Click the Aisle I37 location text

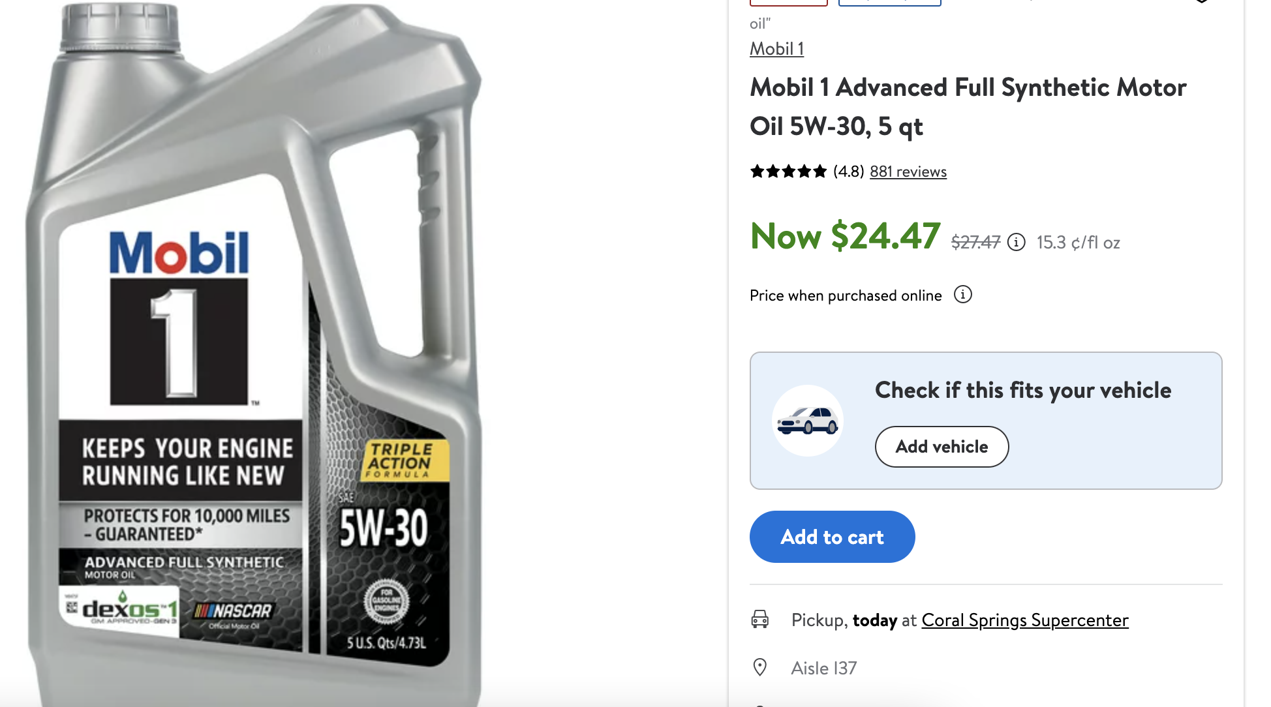823,668
